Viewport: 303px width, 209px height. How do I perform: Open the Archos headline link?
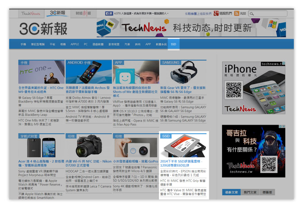coord(87,90)
